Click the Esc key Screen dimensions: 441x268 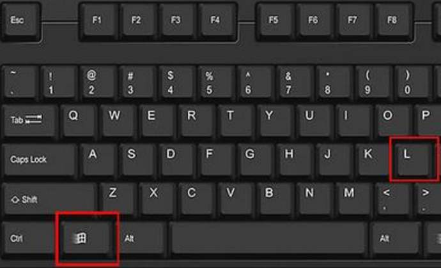20,20
